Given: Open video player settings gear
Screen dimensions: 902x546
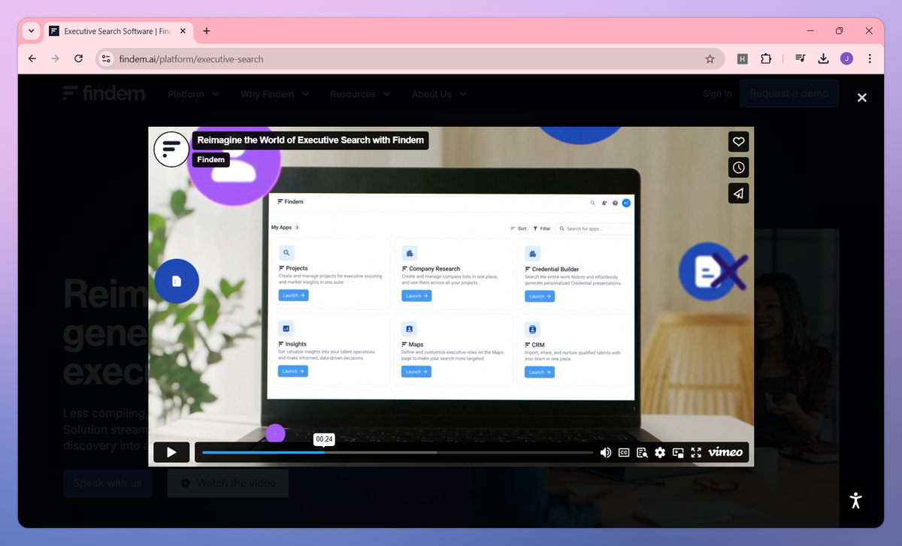Looking at the screenshot, I should click(x=660, y=452).
